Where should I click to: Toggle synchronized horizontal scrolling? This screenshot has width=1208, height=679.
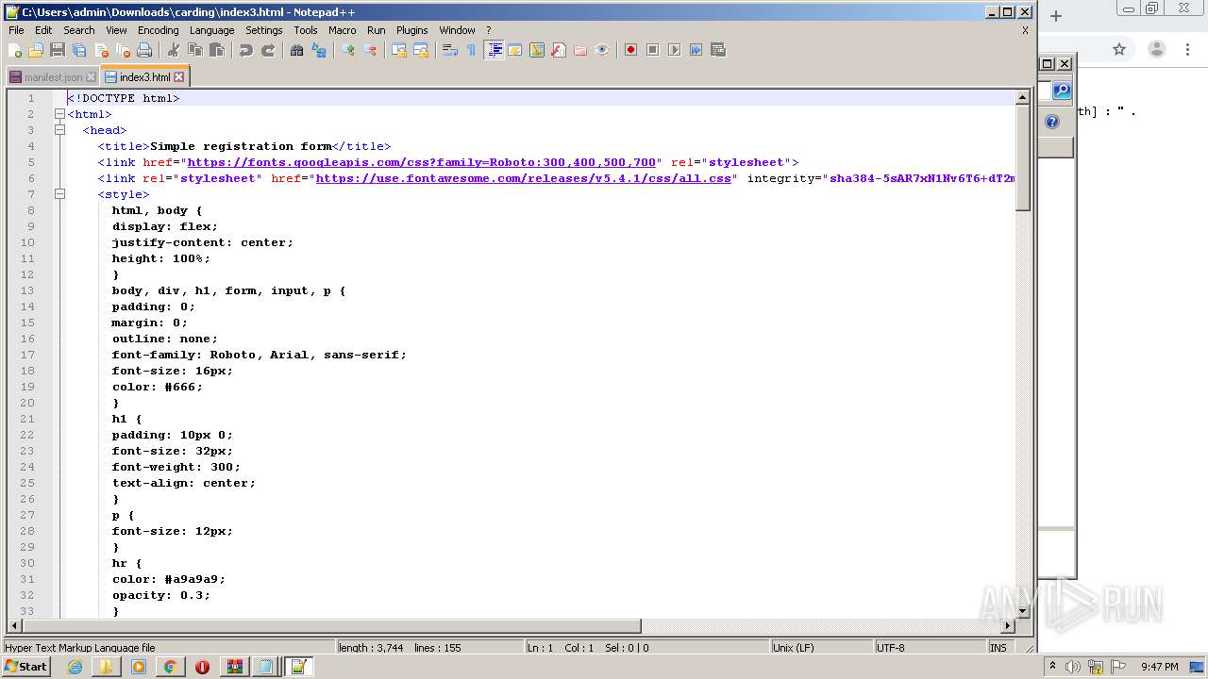[420, 50]
